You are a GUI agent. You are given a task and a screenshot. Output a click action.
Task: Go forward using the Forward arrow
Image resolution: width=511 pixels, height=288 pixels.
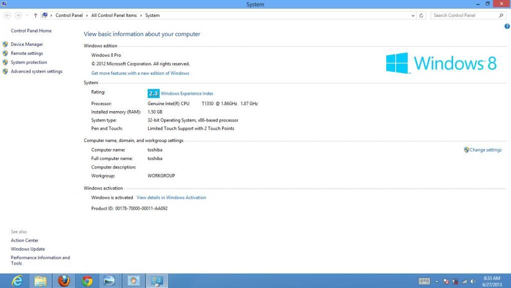18,15
